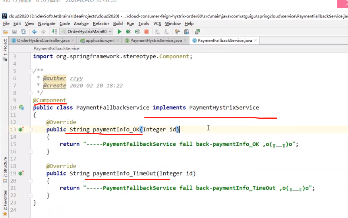The image size is (348, 218).
Task: Click Spring bean gutter icon on line 10
Action: point(21,108)
